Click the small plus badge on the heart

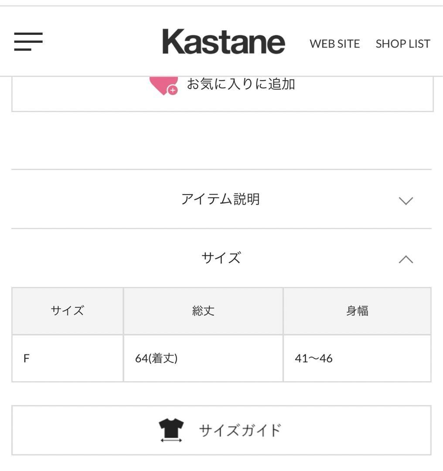pos(173,90)
